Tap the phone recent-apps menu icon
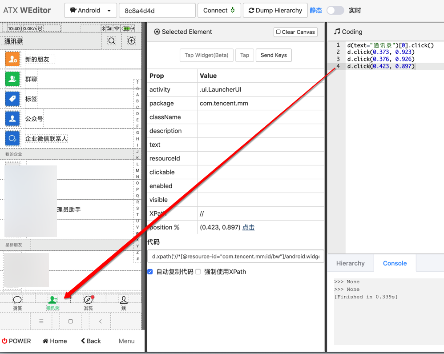 coord(41,321)
